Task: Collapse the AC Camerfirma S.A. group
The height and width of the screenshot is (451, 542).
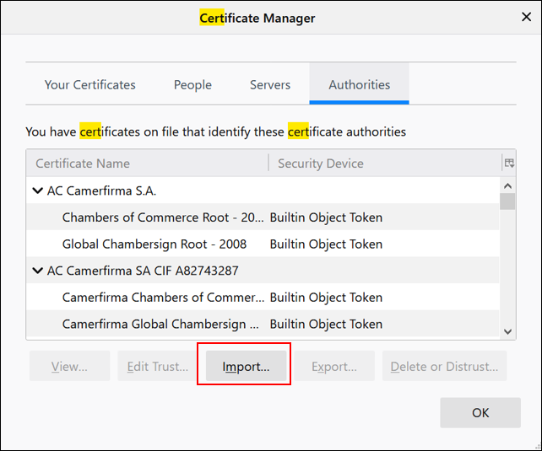Action: point(37,191)
